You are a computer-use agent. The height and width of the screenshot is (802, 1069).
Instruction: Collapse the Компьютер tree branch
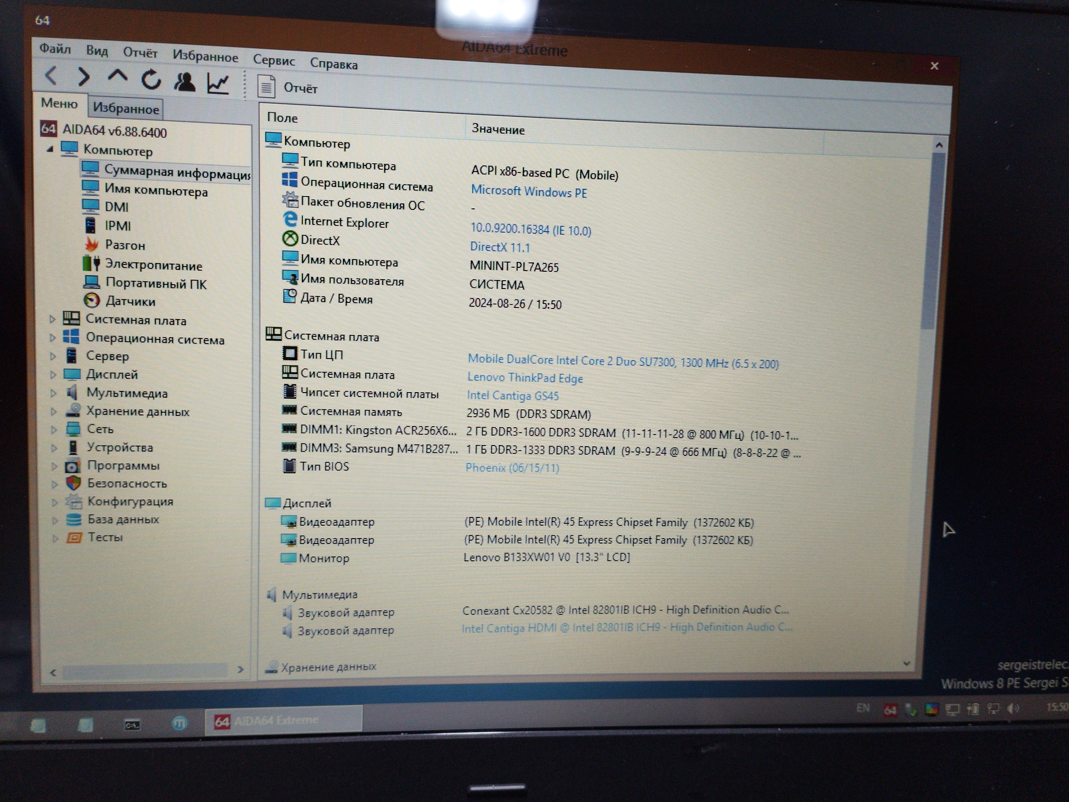(50, 149)
